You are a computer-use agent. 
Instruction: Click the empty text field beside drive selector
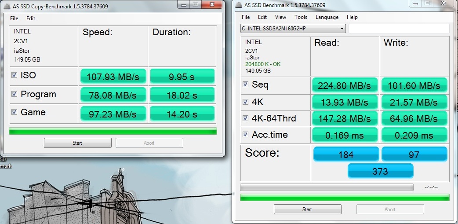tap(399, 29)
